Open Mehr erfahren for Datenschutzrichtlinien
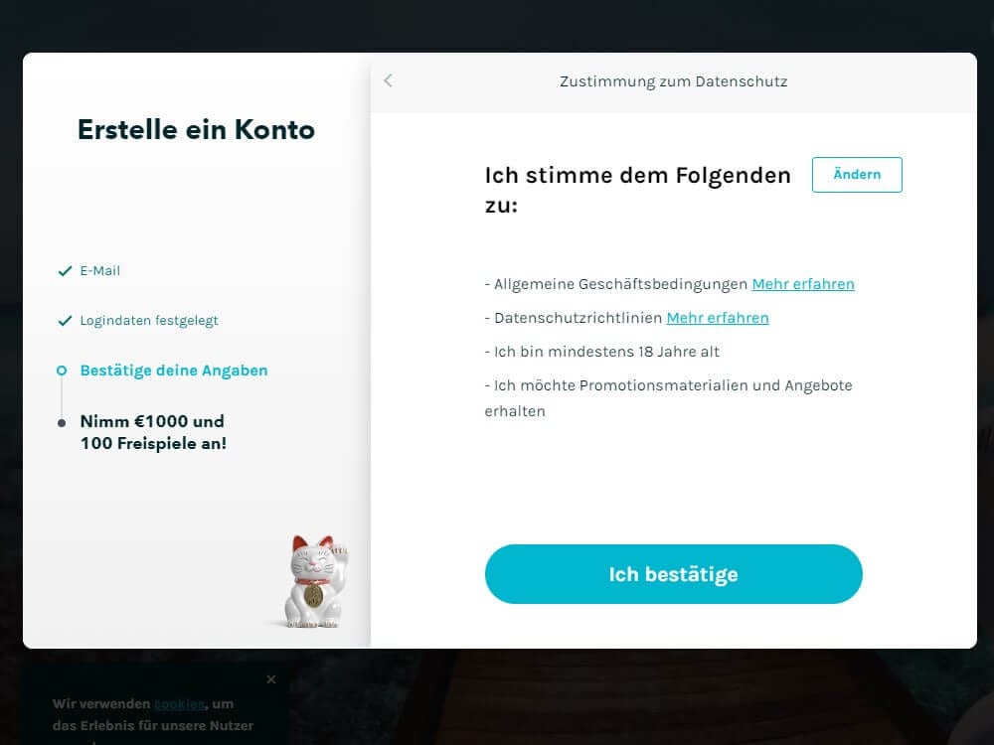This screenshot has height=745, width=994. click(x=717, y=318)
